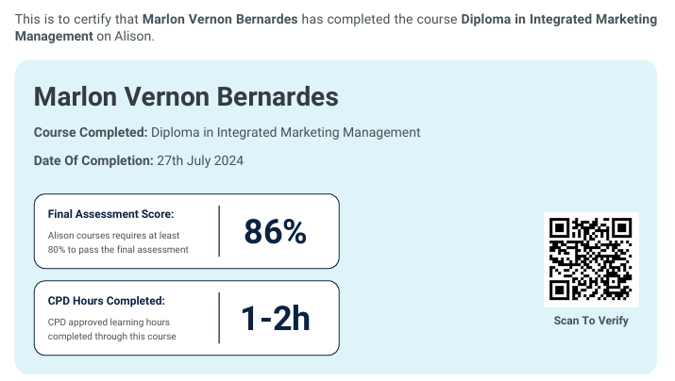This screenshot has width=675, height=381.
Task: Click the 80% pass requirement note
Action: pos(118,242)
